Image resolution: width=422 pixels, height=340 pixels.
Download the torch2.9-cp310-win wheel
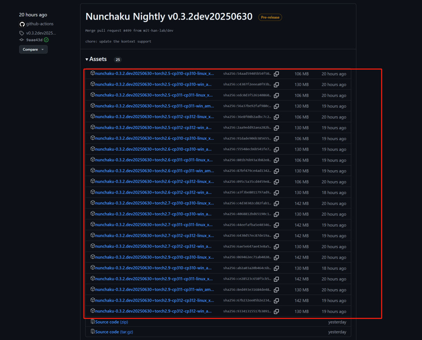(154, 268)
